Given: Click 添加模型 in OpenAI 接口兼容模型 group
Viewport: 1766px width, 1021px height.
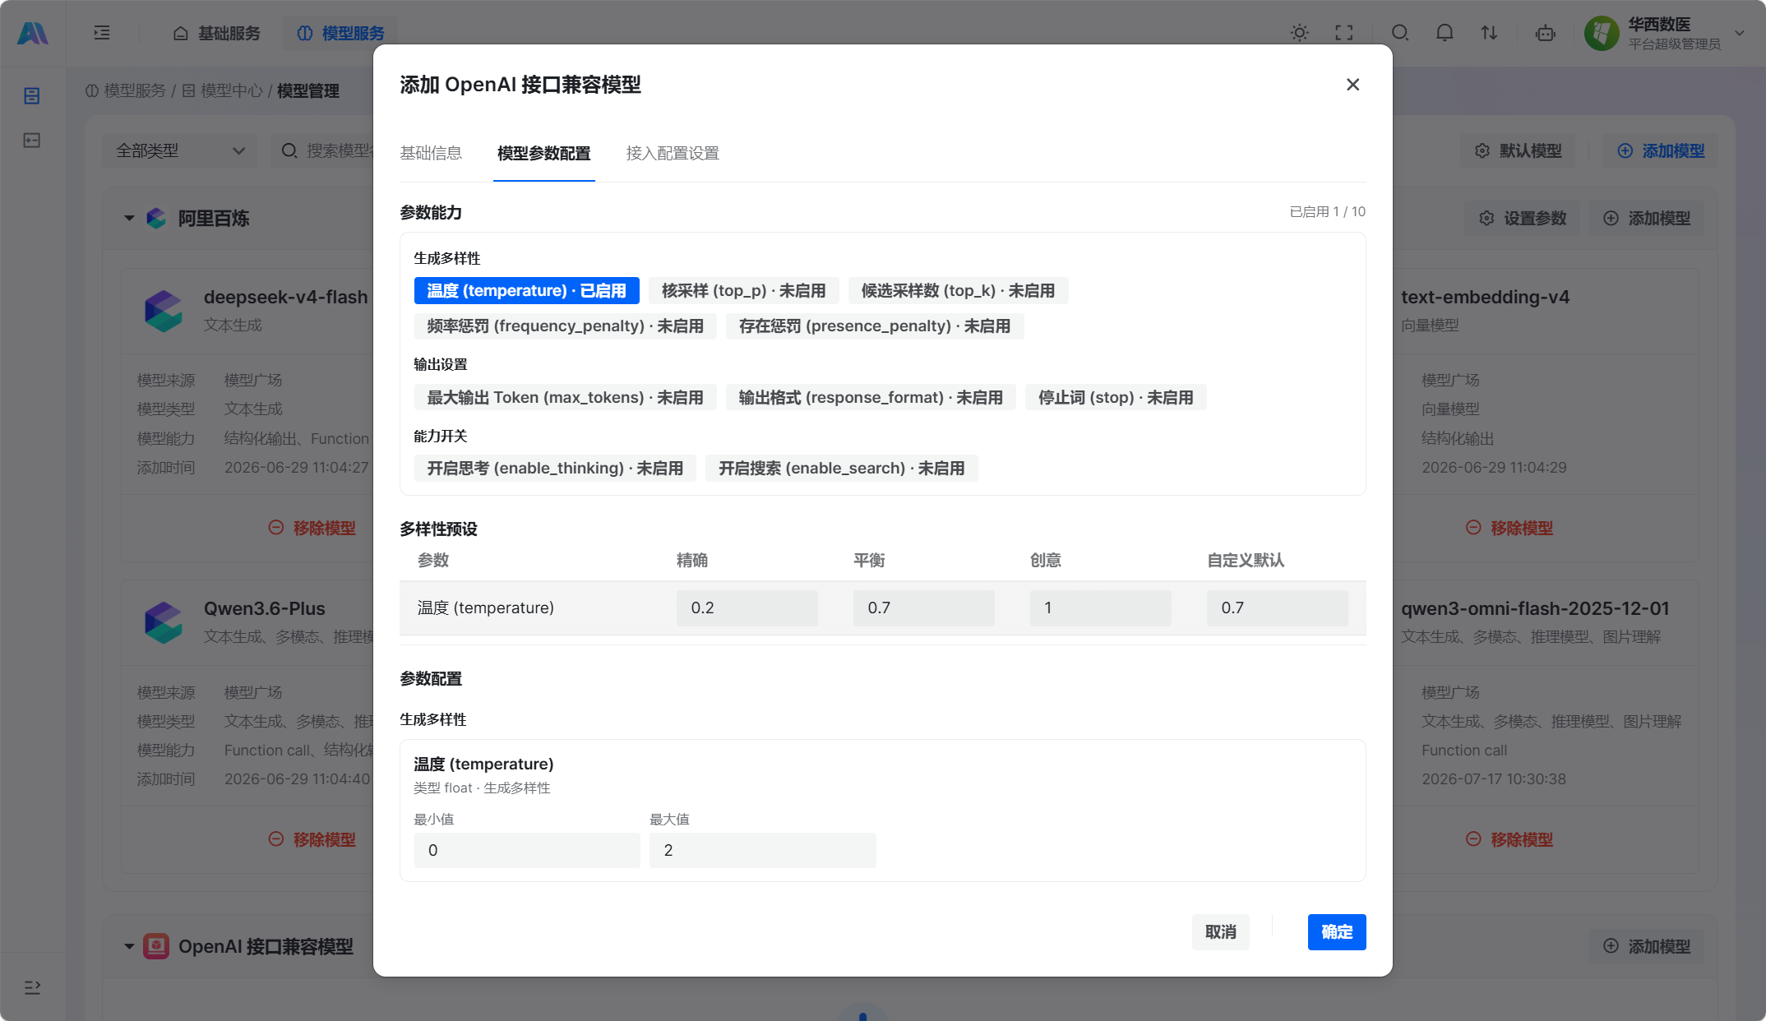Looking at the screenshot, I should [x=1647, y=946].
